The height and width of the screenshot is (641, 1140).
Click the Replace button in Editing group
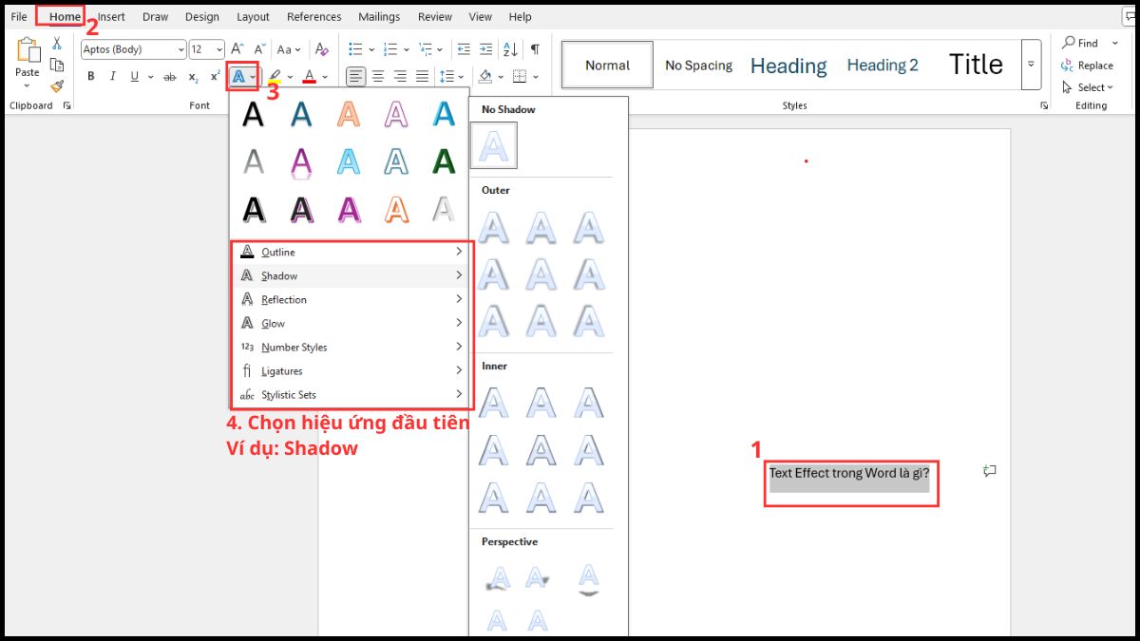click(1087, 66)
